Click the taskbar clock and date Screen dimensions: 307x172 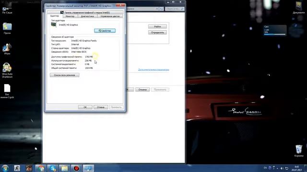(297, 168)
